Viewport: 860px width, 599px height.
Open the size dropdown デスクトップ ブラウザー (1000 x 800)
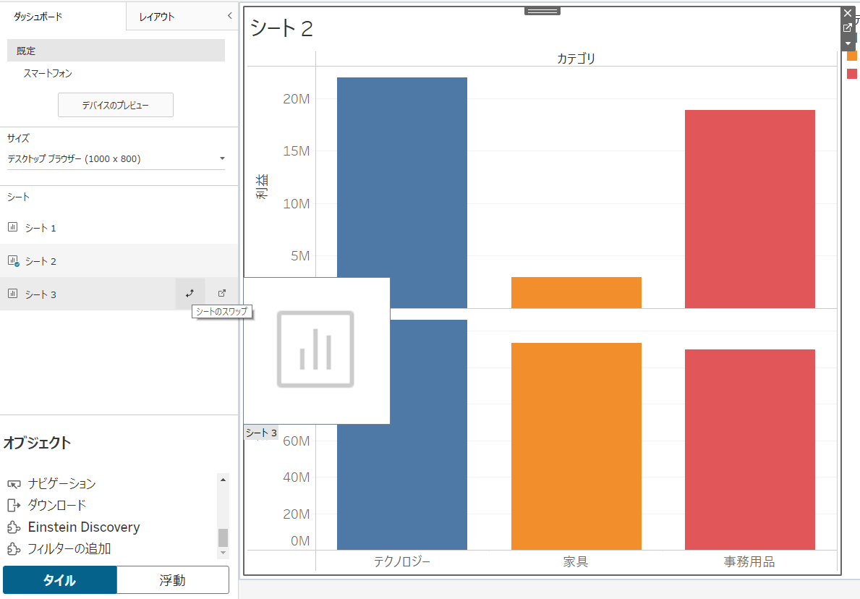[x=116, y=158]
